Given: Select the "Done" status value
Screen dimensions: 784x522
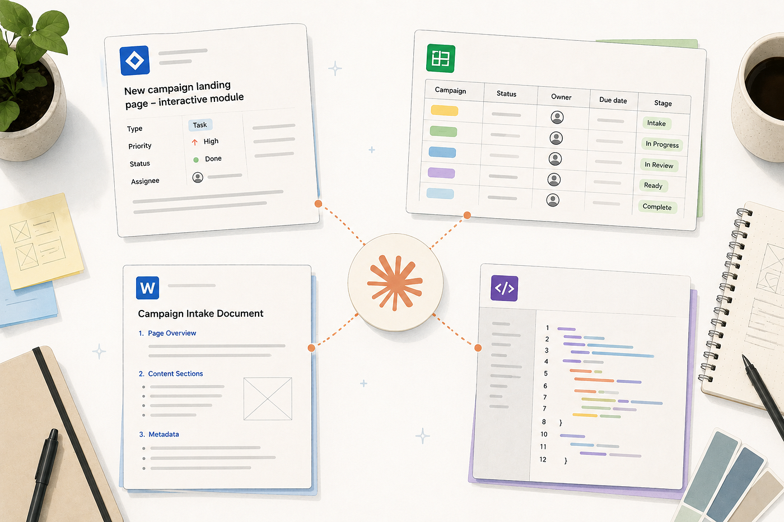Looking at the screenshot, I should (213, 159).
